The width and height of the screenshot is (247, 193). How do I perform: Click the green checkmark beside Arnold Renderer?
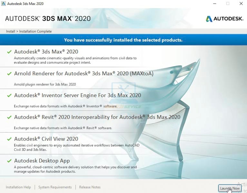coord(9,74)
